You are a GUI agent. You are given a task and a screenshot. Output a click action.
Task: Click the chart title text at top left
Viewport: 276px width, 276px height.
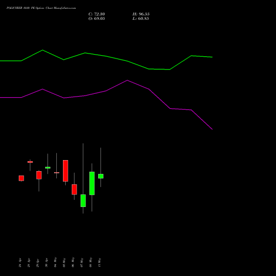[x=41, y=8]
